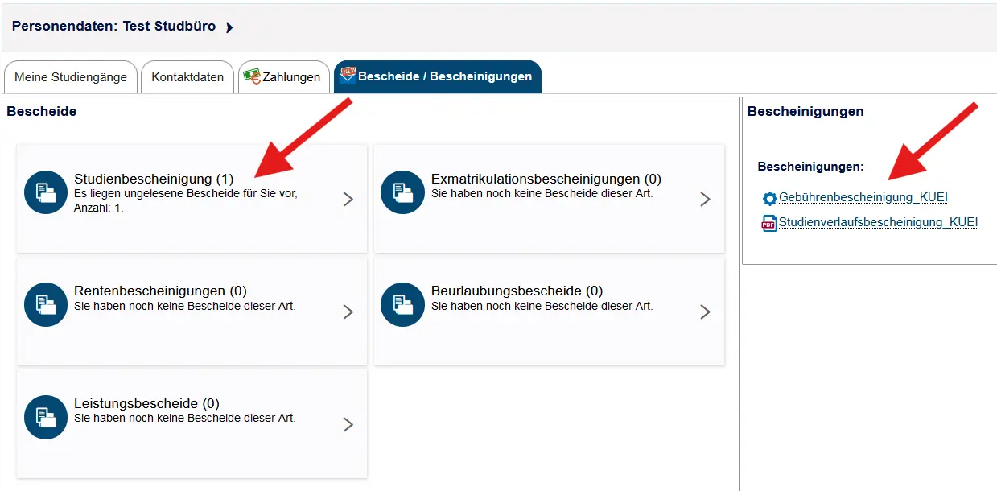Viewport: 997px width, 491px height.
Task: Expand Rentenbescheinigungen using the right chevron
Action: 348,312
